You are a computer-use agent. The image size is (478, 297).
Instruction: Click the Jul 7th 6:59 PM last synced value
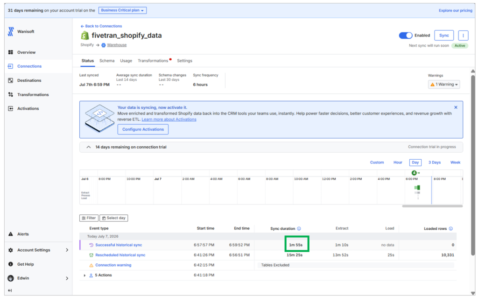94,85
